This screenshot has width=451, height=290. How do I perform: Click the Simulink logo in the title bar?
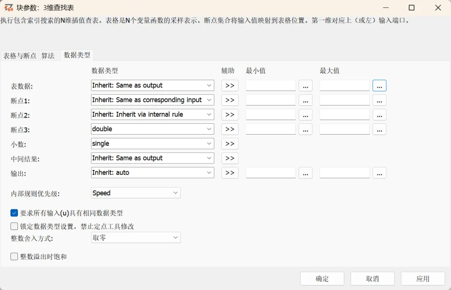tap(10, 7)
